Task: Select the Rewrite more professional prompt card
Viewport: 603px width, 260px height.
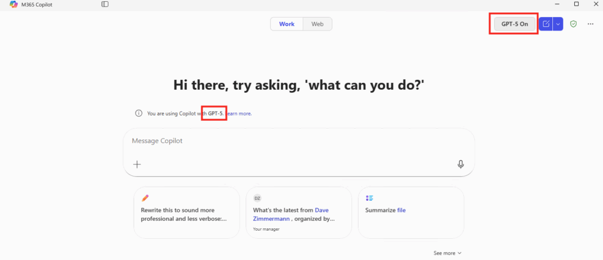Action: point(186,212)
